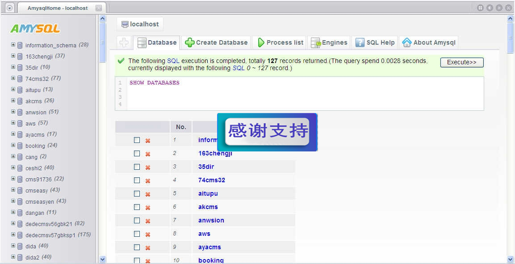Click the faded plus icon before Database tab

tap(124, 42)
